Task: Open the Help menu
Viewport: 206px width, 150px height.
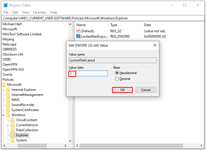Action: click(53, 12)
